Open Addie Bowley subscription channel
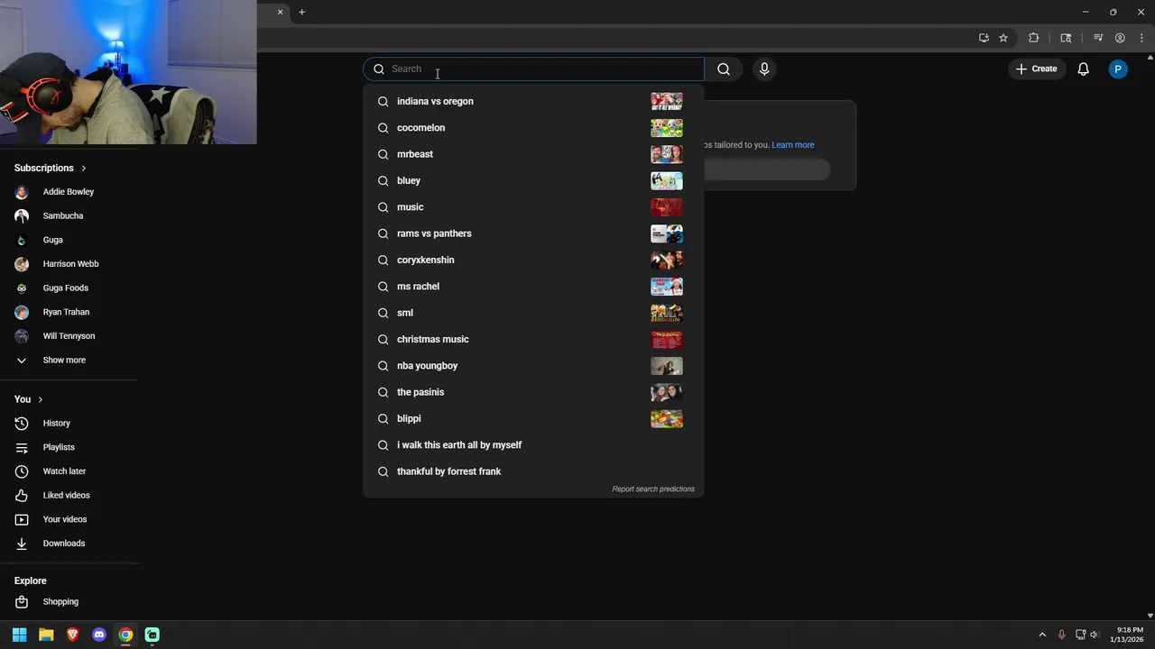The height and width of the screenshot is (649, 1155). [69, 192]
